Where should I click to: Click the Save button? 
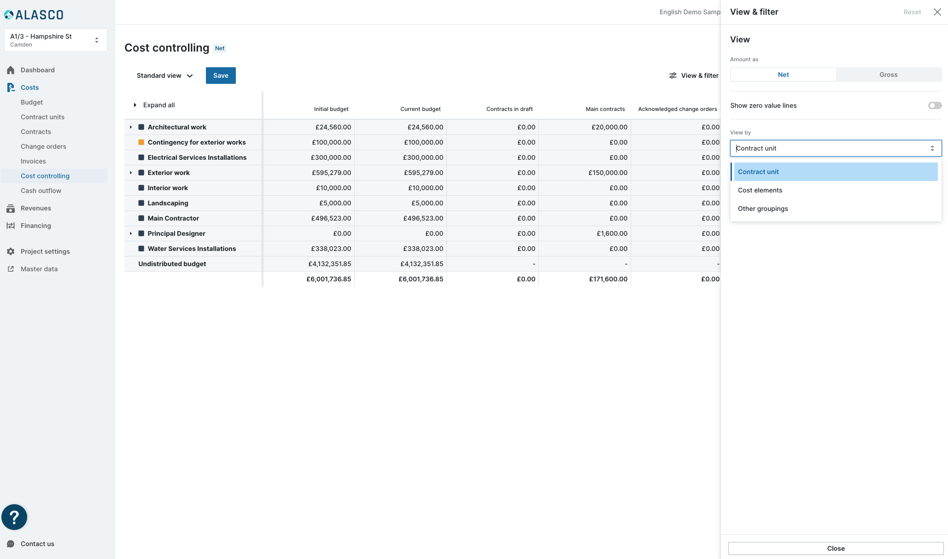tap(221, 76)
